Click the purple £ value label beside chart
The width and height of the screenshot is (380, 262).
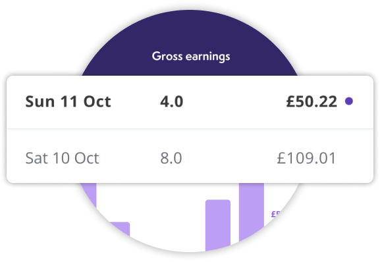coord(276,214)
